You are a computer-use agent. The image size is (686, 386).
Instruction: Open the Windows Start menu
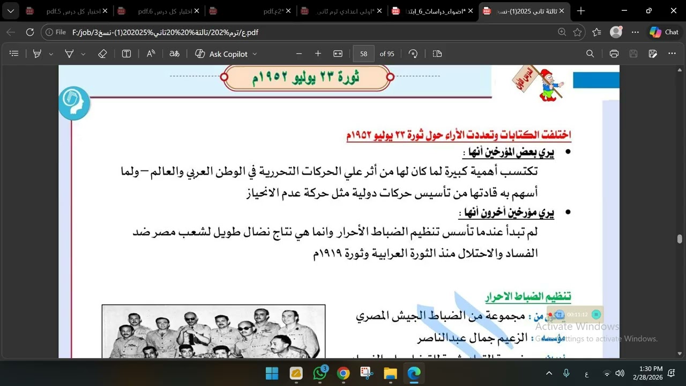click(x=272, y=373)
